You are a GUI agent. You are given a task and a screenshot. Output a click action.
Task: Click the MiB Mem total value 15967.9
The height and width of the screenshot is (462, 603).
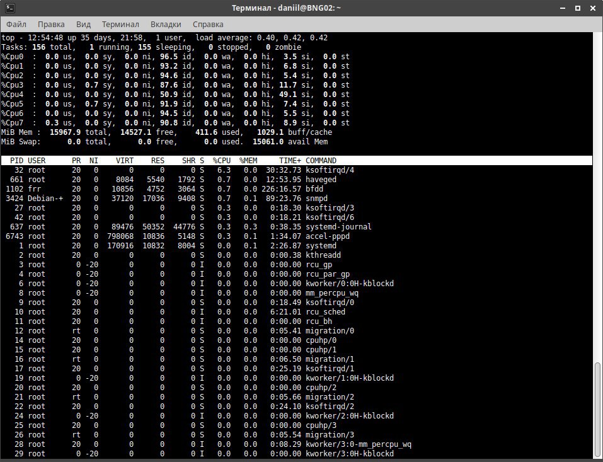tap(65, 132)
